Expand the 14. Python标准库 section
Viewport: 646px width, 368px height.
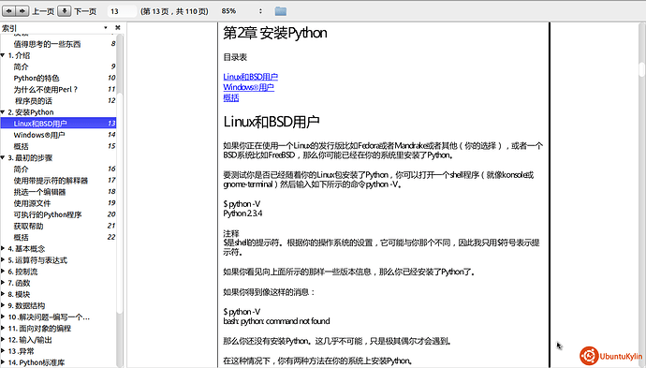point(3,362)
